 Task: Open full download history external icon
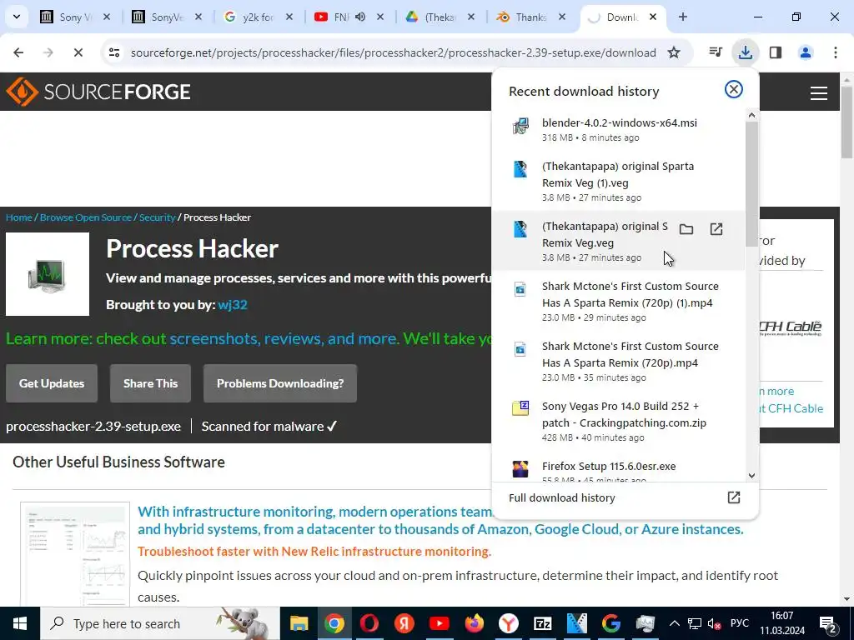[x=734, y=497]
